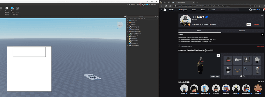Image resolution: width=265 pixels, height=97 pixels.
Task: Open Charts in the Roblox navbar
Action: (171, 10)
